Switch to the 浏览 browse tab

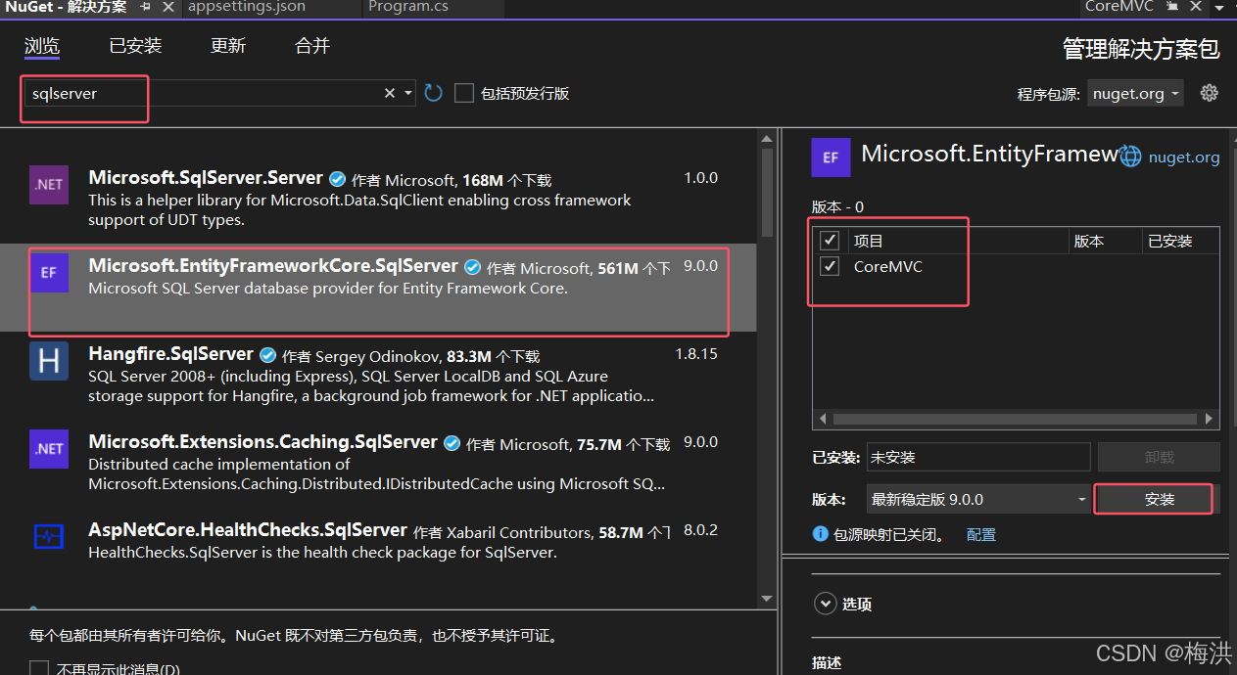tap(42, 46)
